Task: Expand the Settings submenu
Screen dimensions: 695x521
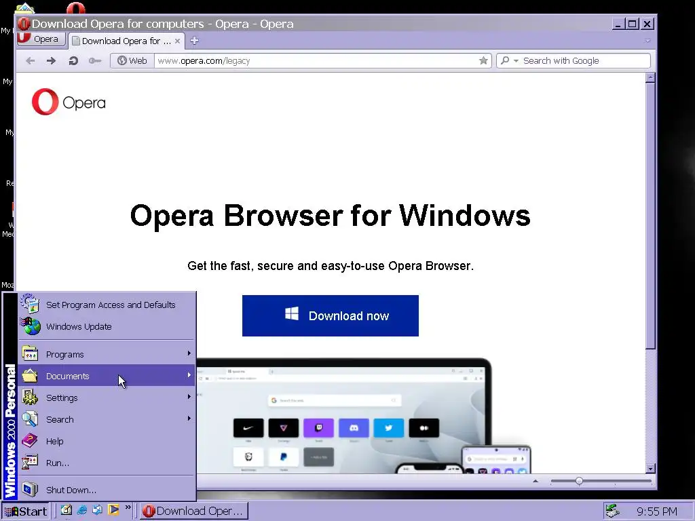Action: (107, 398)
